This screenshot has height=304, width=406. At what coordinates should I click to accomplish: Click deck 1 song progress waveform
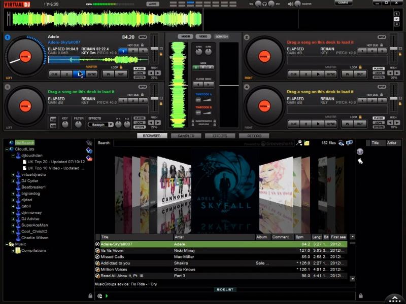point(98,60)
